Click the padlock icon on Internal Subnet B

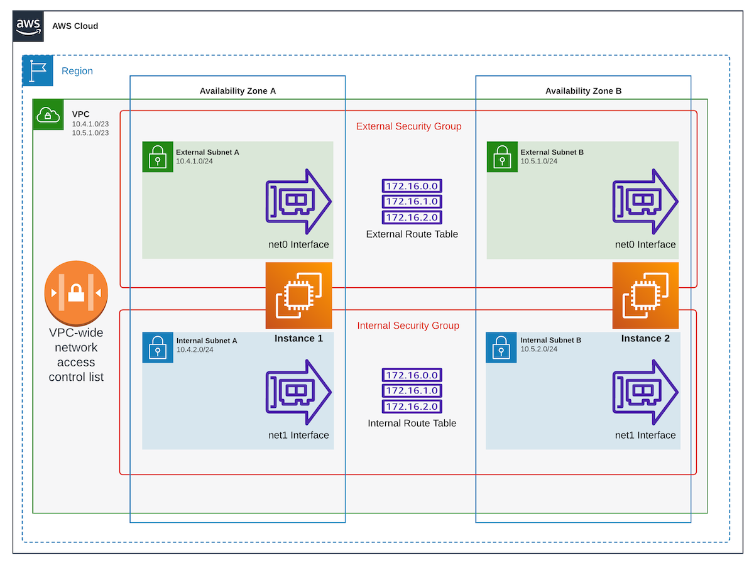pyautogui.click(x=502, y=348)
